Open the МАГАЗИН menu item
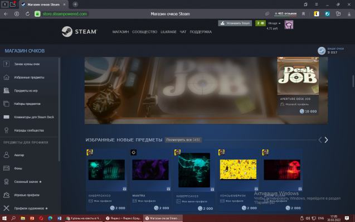355x222 pixels. click(x=120, y=32)
